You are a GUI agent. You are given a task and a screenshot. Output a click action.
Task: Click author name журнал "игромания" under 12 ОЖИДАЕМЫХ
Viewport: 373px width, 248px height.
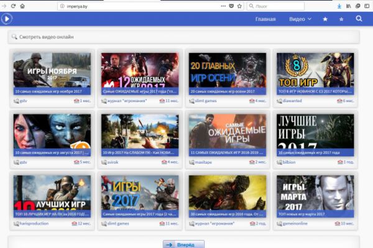pos(127,101)
